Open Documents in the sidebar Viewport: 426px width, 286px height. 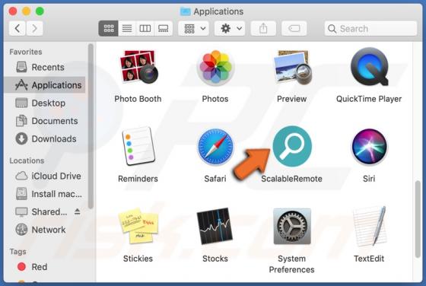point(45,121)
